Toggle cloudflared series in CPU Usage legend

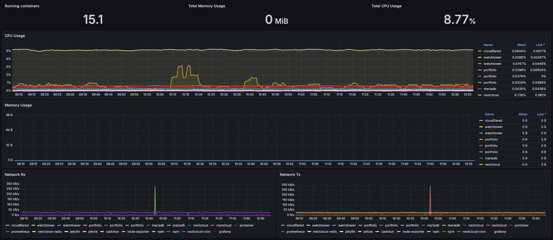[492, 51]
